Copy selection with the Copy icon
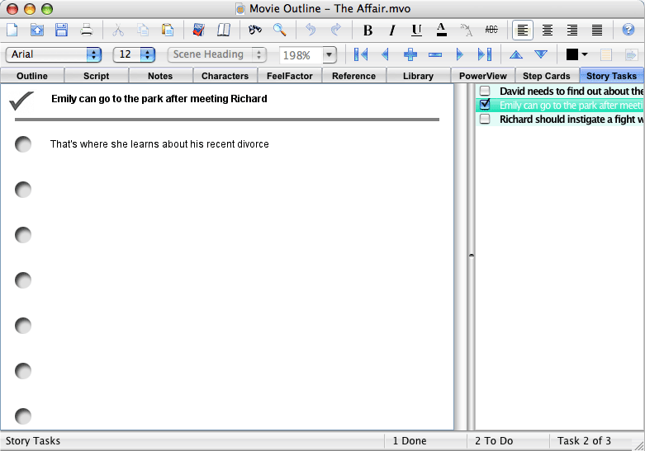 143,30
